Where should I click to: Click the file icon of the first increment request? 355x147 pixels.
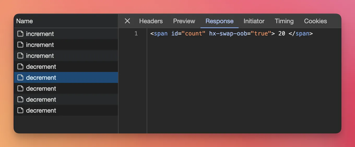(x=20, y=34)
